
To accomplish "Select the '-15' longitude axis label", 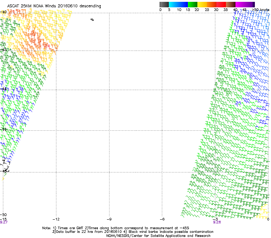I will point(3,219).
